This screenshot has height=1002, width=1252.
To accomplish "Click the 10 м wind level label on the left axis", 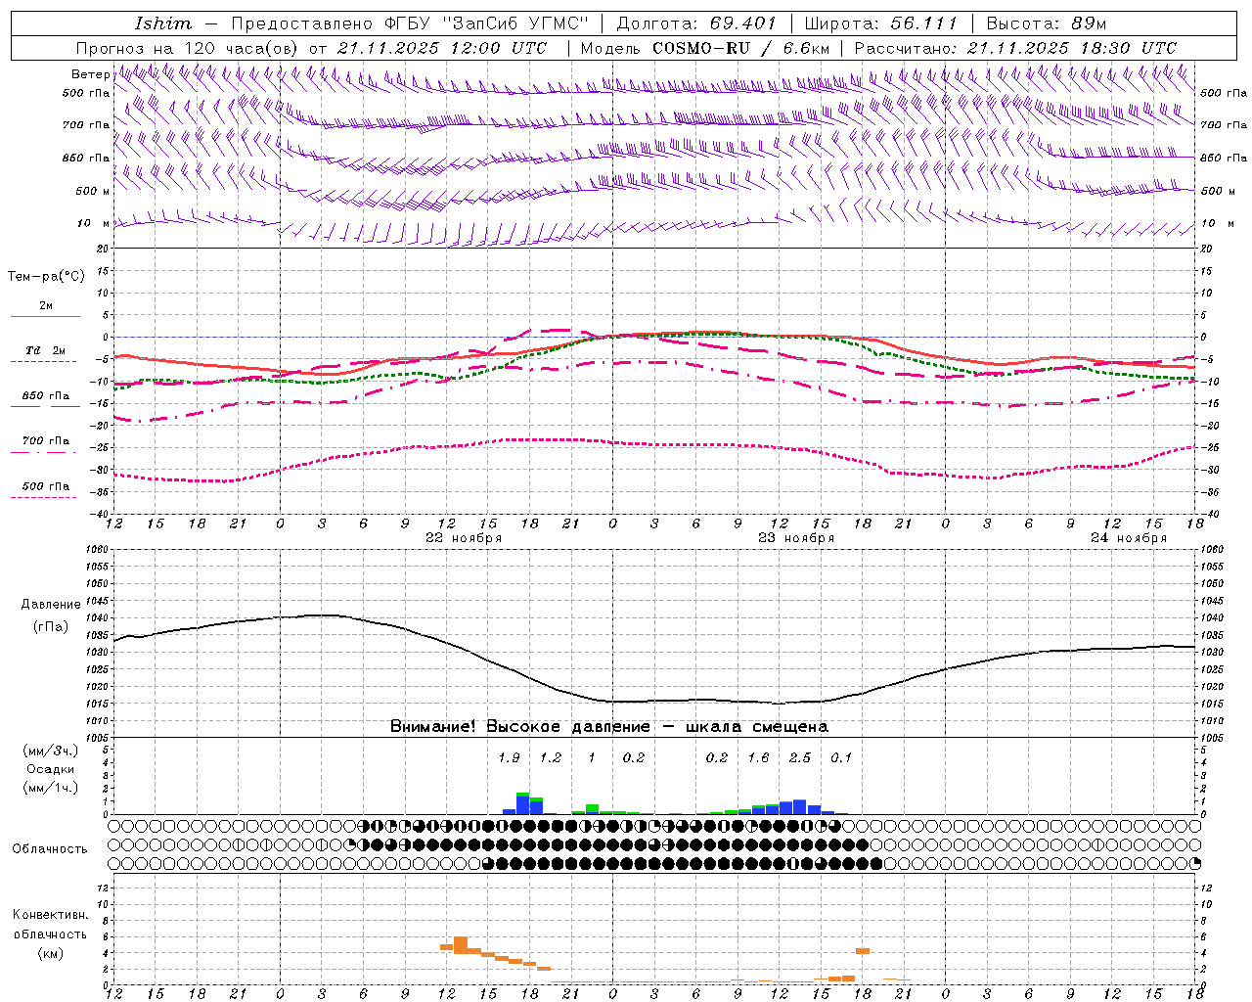I will 94,224.
